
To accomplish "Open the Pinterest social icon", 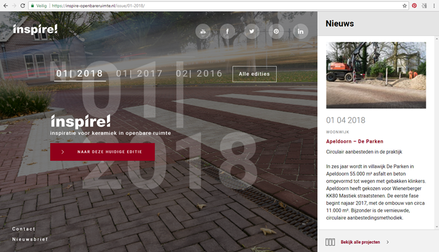I will pyautogui.click(x=275, y=31).
